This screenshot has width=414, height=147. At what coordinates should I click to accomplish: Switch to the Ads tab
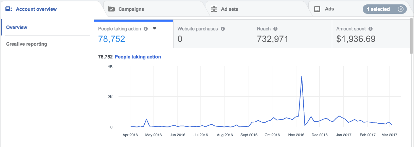(x=329, y=9)
